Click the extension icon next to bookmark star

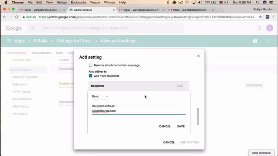268,17
